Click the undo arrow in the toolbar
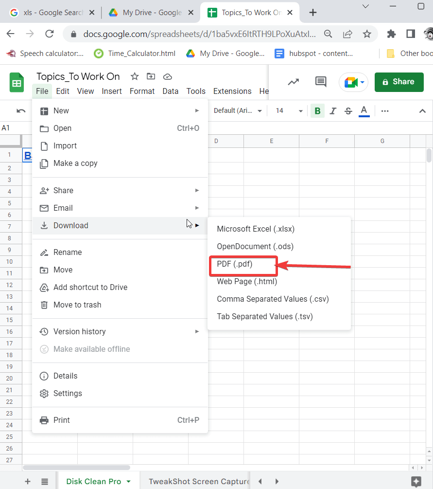Screen dimensions: 433x489 (21, 111)
